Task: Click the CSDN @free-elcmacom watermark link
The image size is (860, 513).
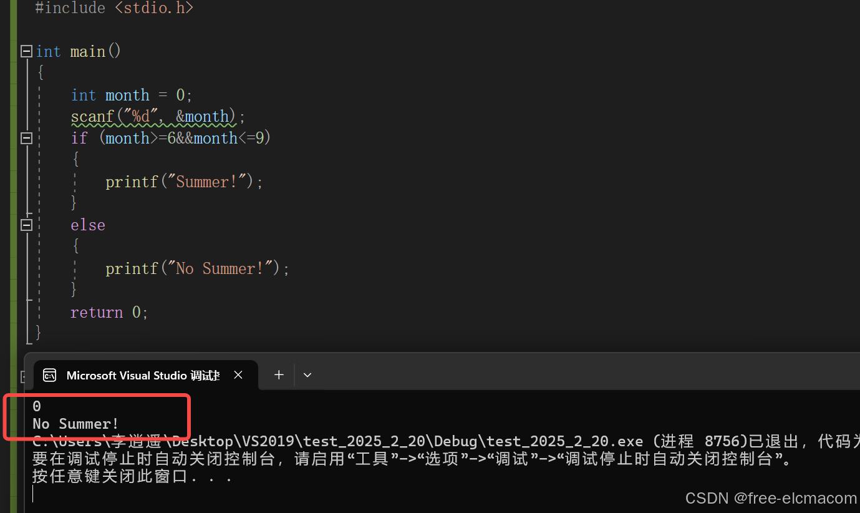Action: point(771,497)
